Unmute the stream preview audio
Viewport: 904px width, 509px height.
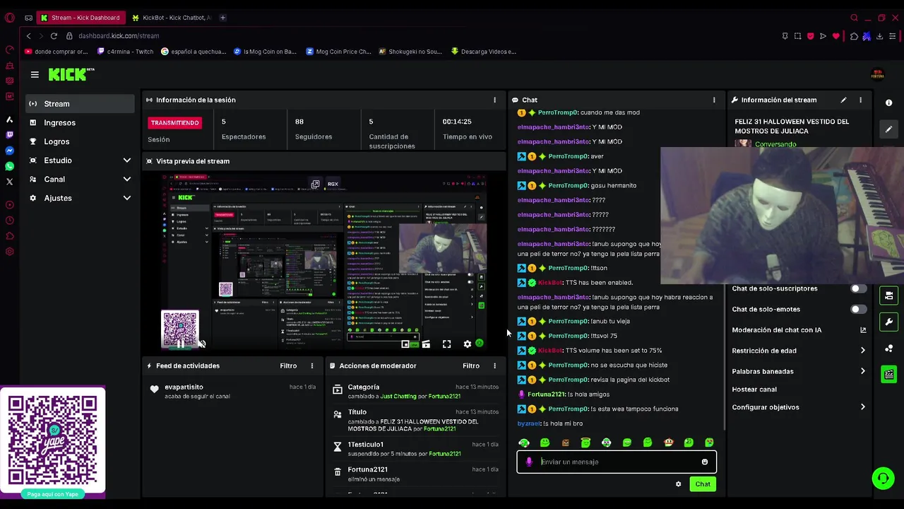coord(201,344)
